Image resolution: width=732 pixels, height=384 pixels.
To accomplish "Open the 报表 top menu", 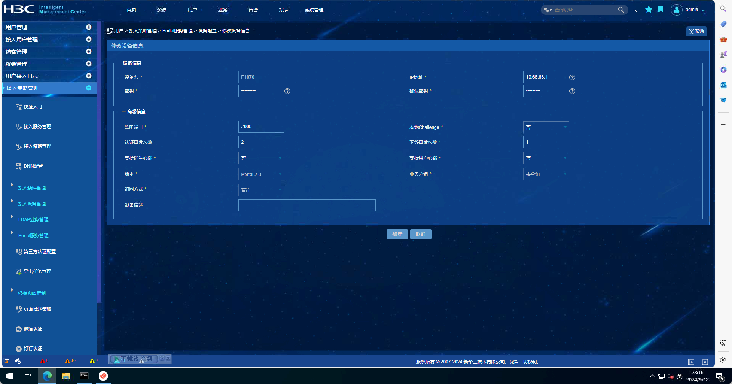I will 284,10.
